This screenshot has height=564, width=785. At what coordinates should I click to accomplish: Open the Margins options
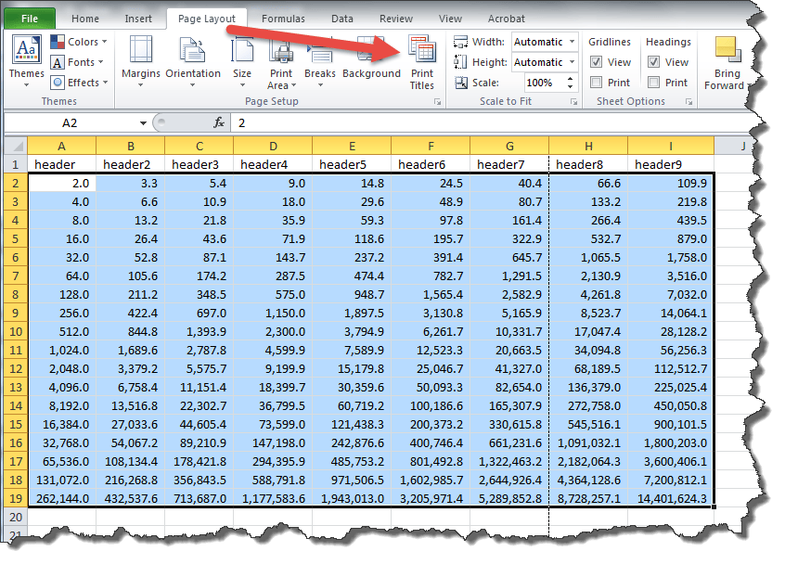coord(141,62)
